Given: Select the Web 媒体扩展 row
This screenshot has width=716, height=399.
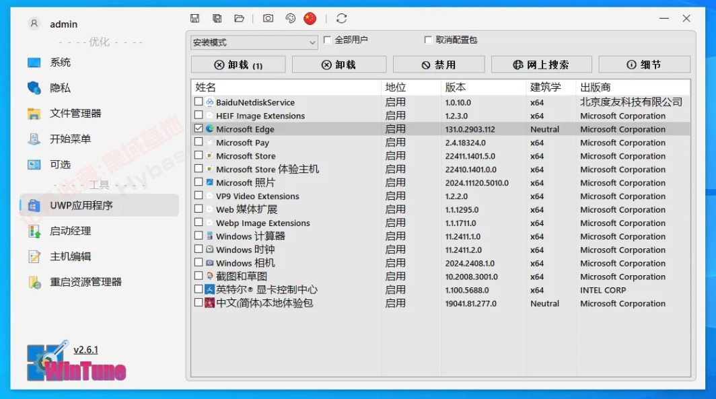Looking at the screenshot, I should [x=441, y=209].
